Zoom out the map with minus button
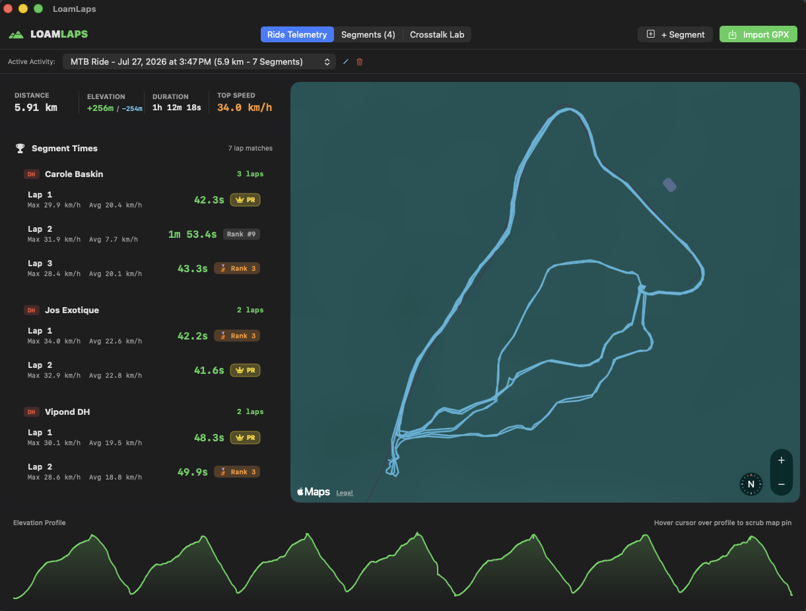Image resolution: width=806 pixels, height=611 pixels. point(782,484)
